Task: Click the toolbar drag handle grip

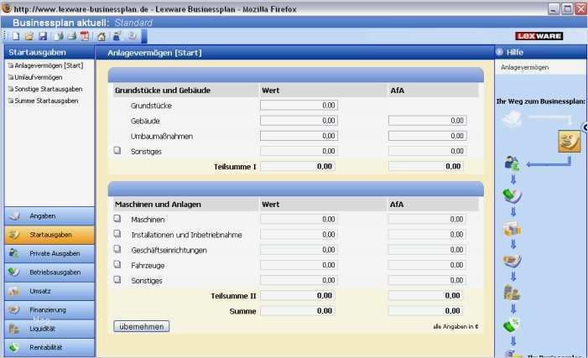Action: pos(6,36)
